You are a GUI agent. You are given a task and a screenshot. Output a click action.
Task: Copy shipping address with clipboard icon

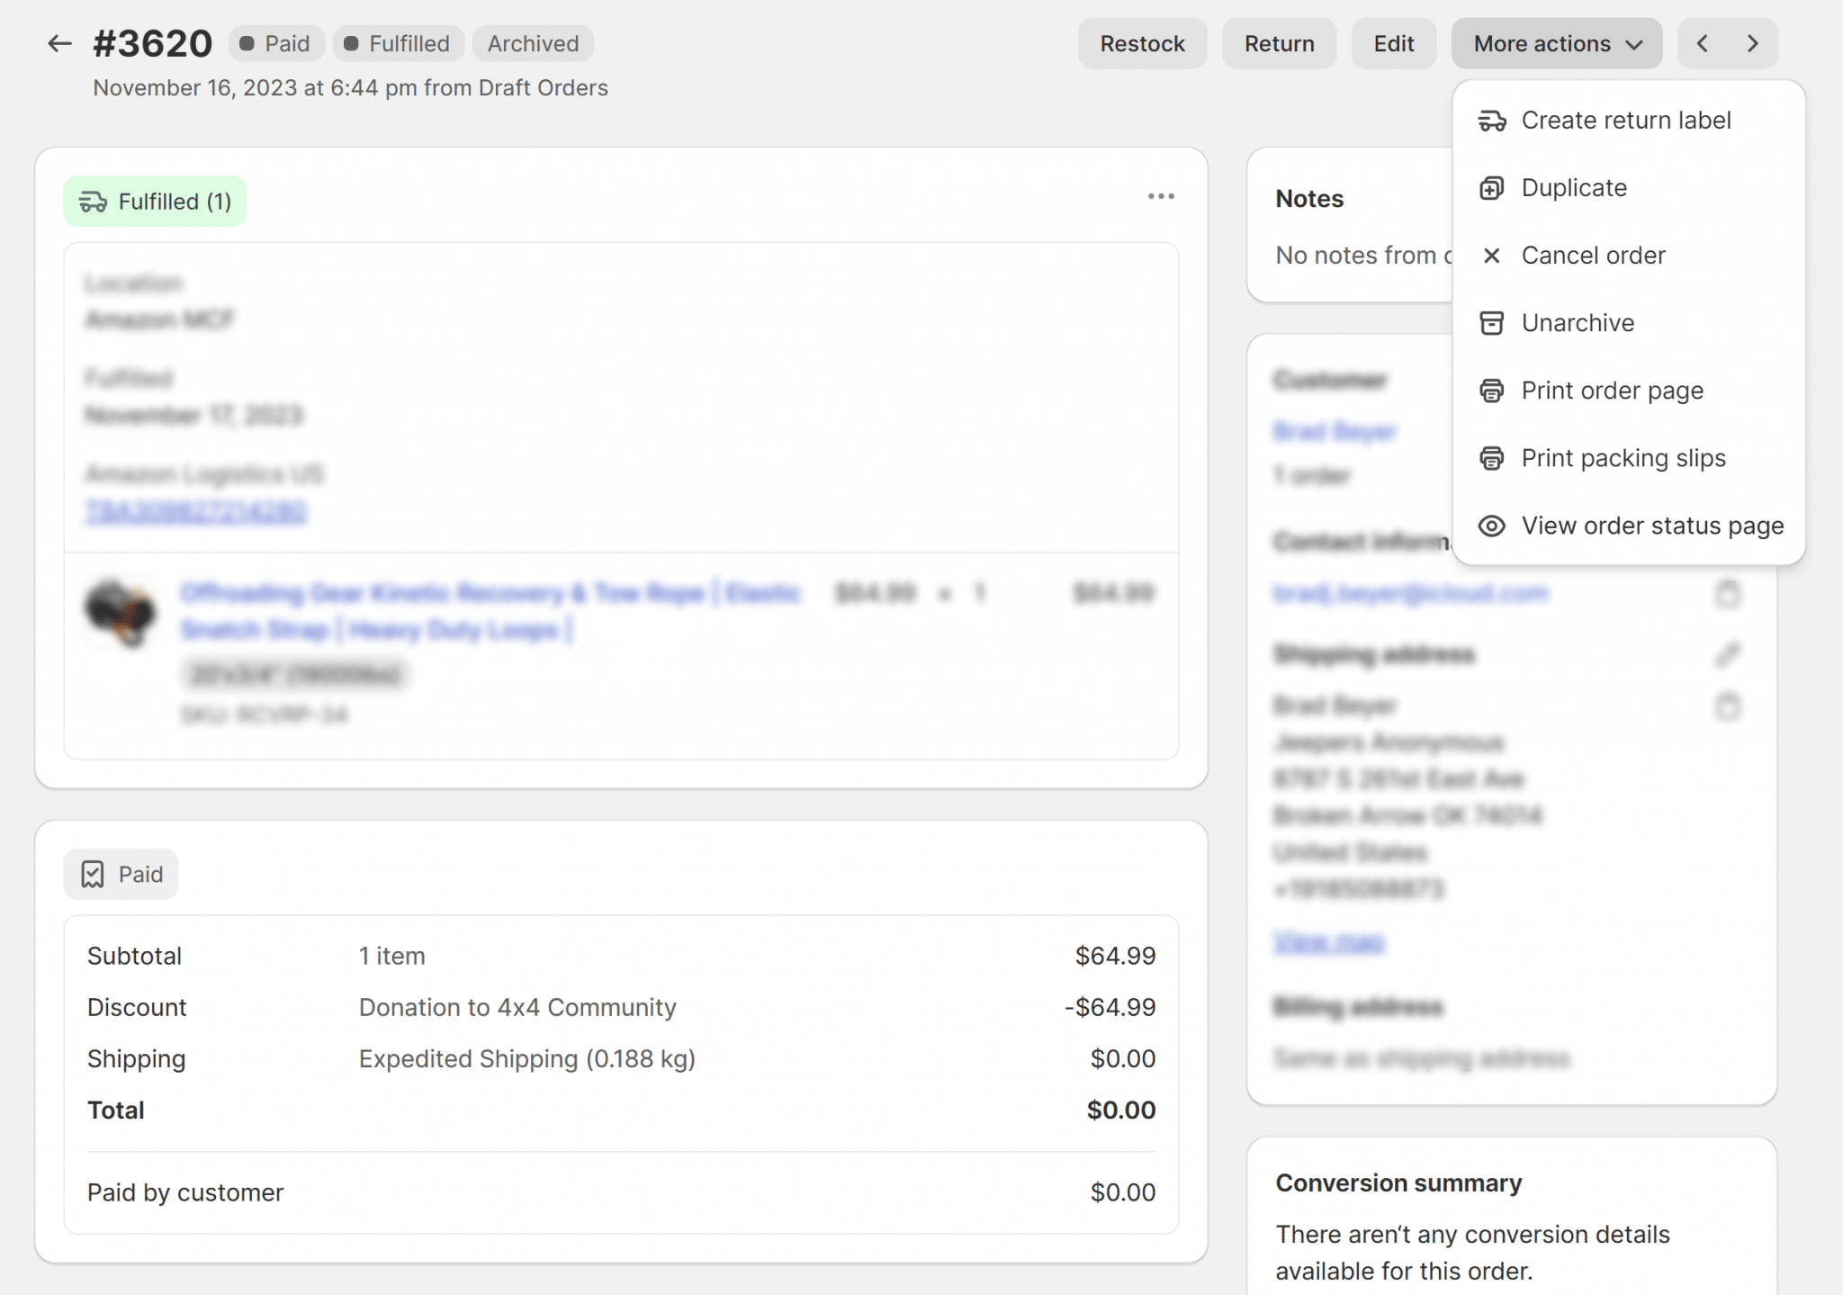1728,706
